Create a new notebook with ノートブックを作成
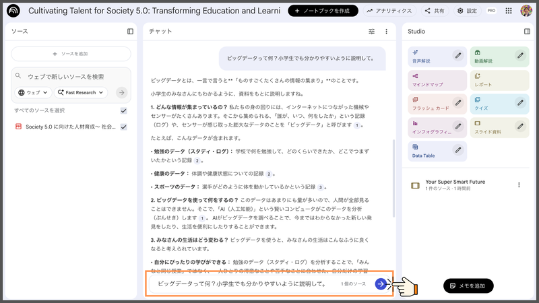The image size is (539, 303). (323, 11)
